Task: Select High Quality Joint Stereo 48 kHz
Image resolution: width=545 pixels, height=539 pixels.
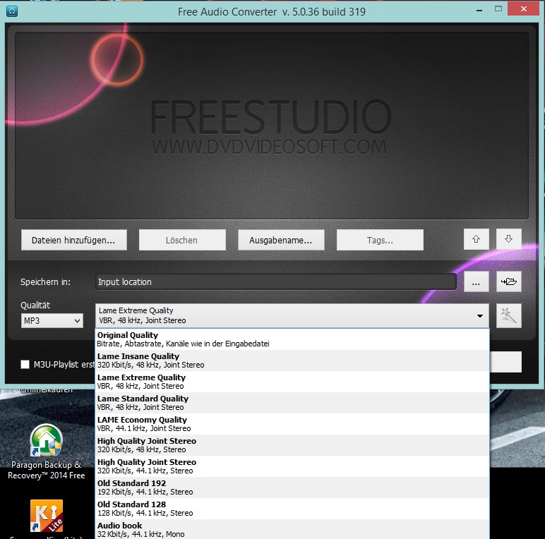Action: [x=292, y=445]
